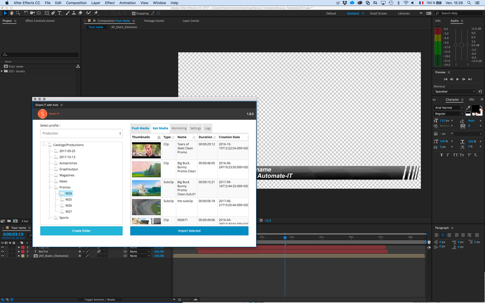Viewport: 485px width, 303px height.
Task: Open the Project panel menu icon
Action: point(15,21)
